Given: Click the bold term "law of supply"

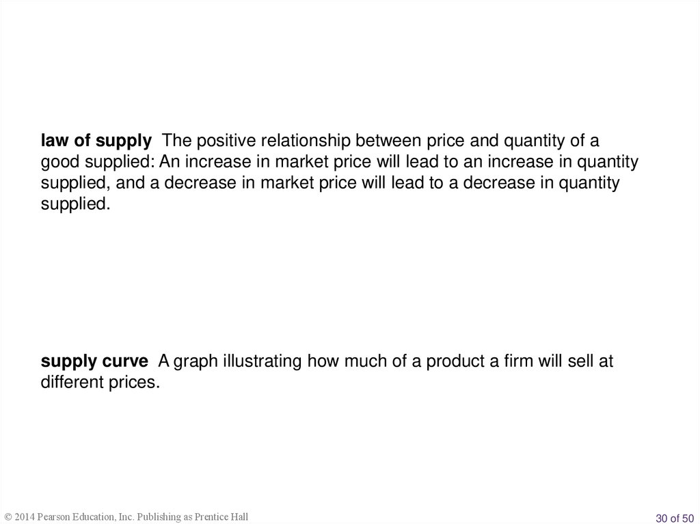Looking at the screenshot, I should tap(96, 141).
